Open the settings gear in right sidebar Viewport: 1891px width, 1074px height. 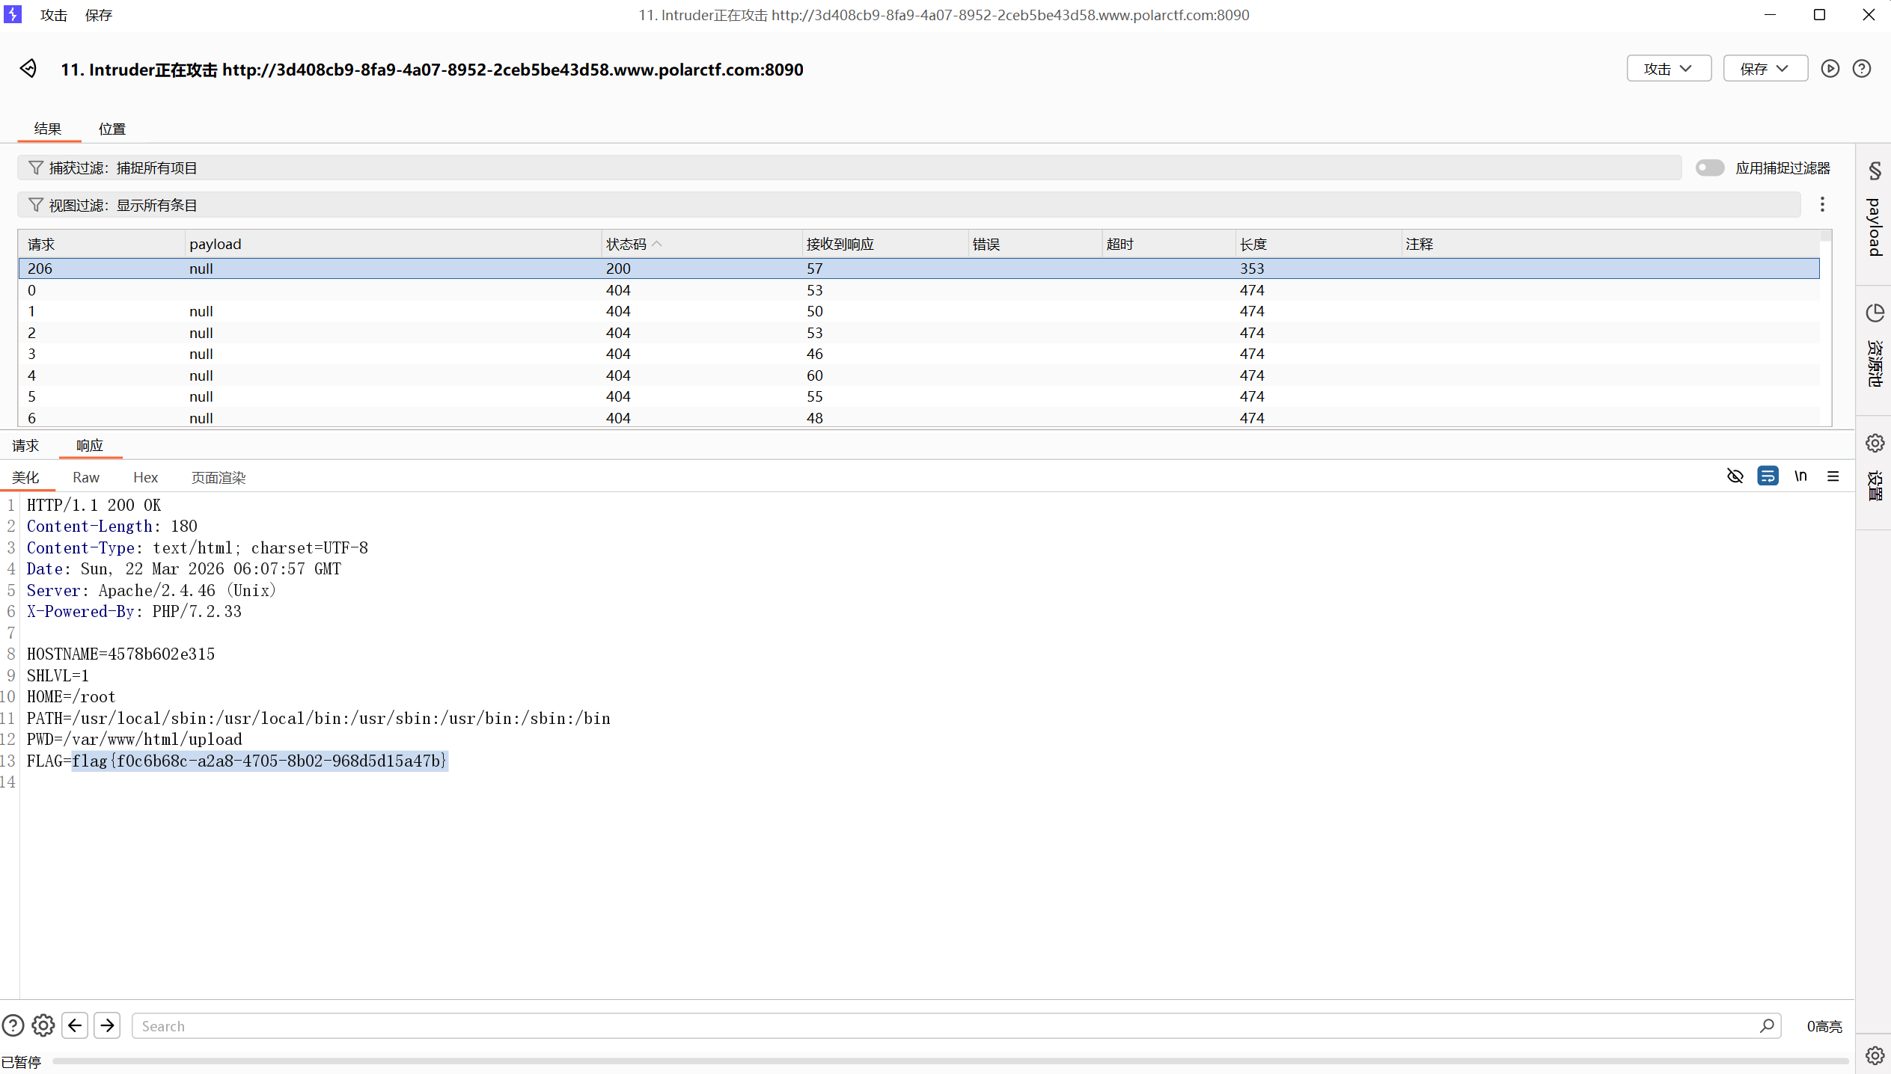click(x=1874, y=444)
